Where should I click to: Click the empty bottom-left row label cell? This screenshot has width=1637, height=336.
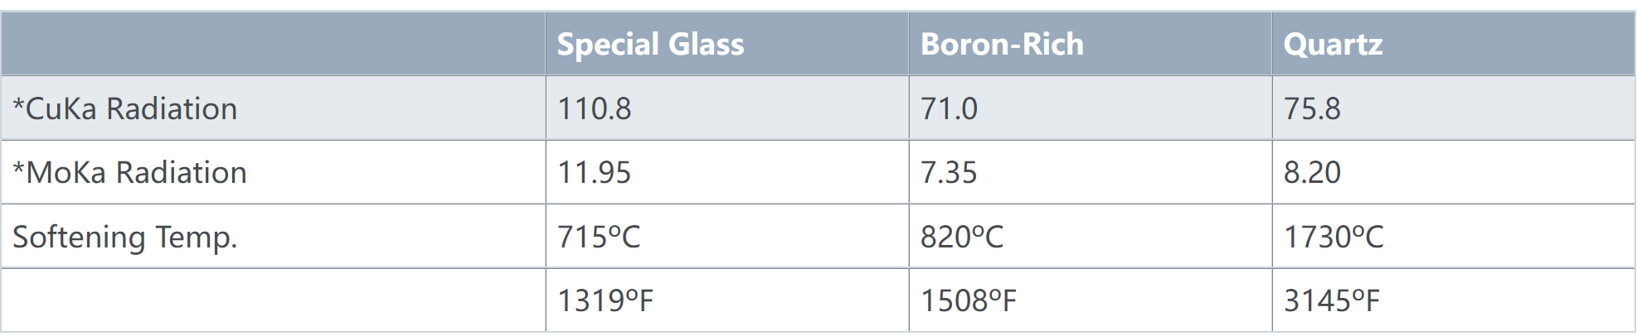[x=273, y=300]
